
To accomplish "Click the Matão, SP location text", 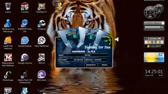I will (159, 59).
